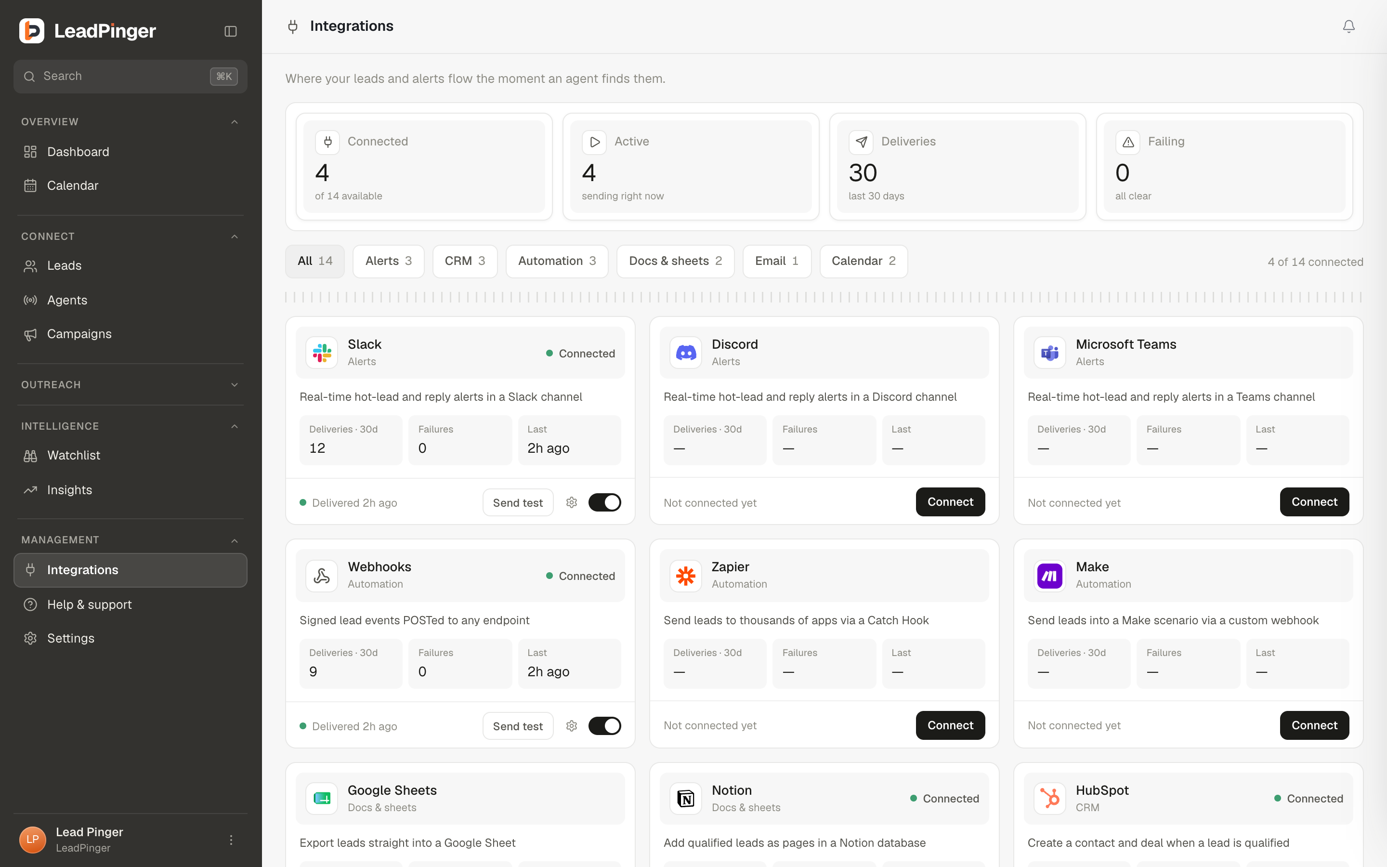The width and height of the screenshot is (1387, 867).
Task: Disable the Slack integration toggle
Action: point(605,502)
